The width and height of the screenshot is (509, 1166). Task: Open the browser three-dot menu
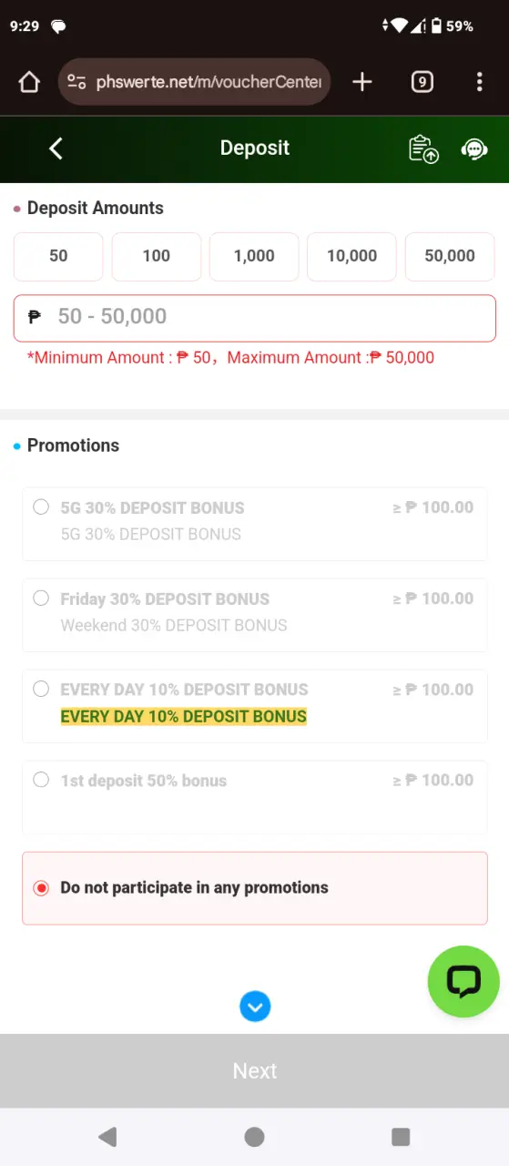tap(479, 82)
